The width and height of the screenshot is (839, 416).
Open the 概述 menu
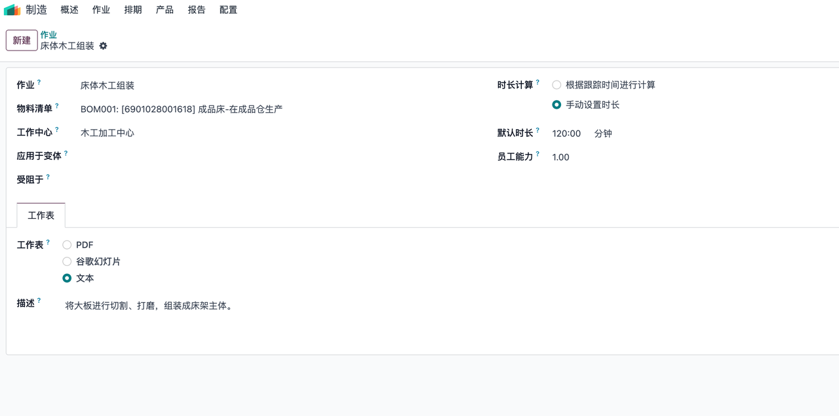[69, 10]
